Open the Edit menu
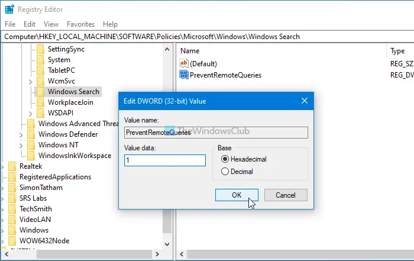Screen dimensions: 414x261 [x=30, y=24]
